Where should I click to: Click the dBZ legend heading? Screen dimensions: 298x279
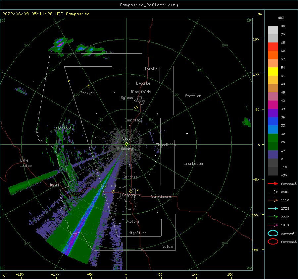point(281,18)
